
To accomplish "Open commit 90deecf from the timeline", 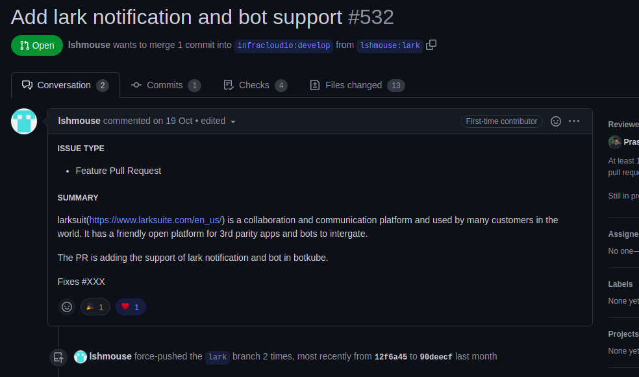I will click(436, 357).
